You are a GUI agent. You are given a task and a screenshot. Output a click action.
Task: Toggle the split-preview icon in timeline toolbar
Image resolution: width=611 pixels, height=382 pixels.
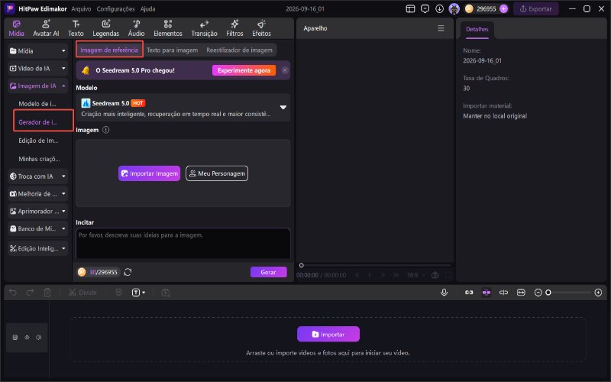(503, 293)
